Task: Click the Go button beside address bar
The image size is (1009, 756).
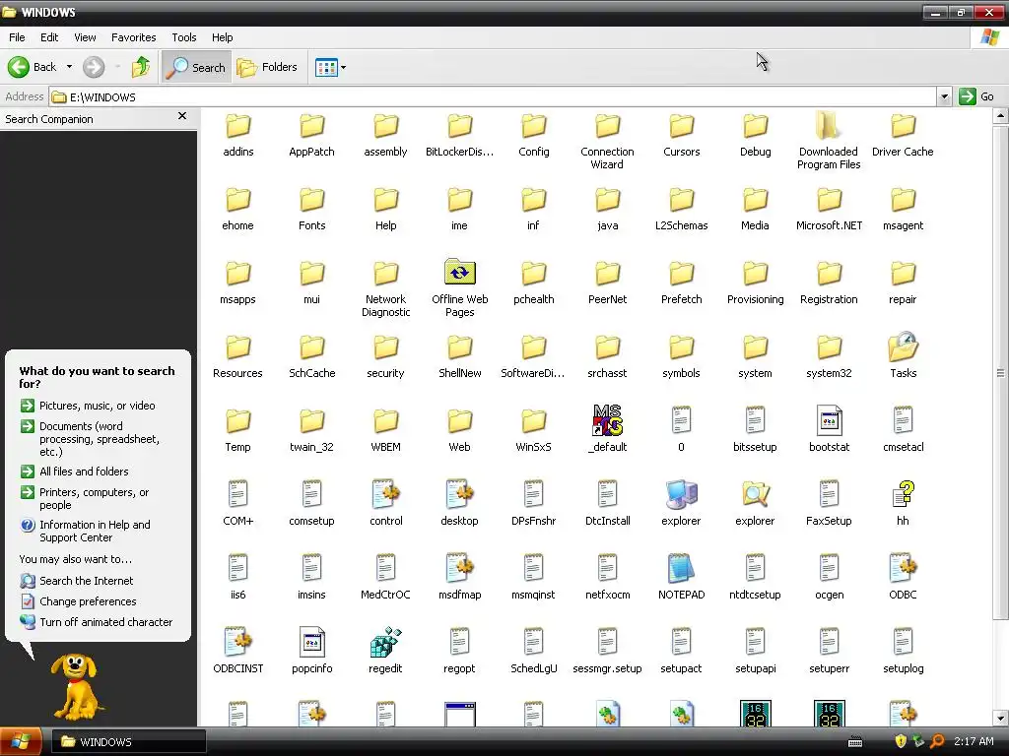Action: pos(976,97)
